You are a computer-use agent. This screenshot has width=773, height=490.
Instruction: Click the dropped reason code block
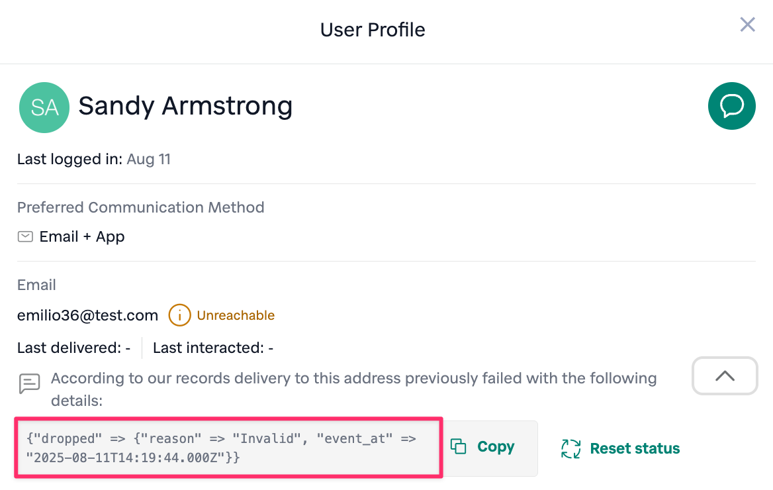click(x=228, y=447)
